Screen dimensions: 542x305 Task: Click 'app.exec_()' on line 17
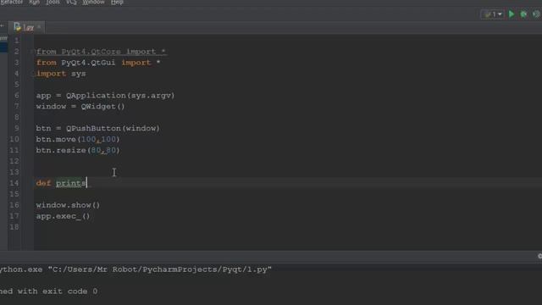[63, 216]
